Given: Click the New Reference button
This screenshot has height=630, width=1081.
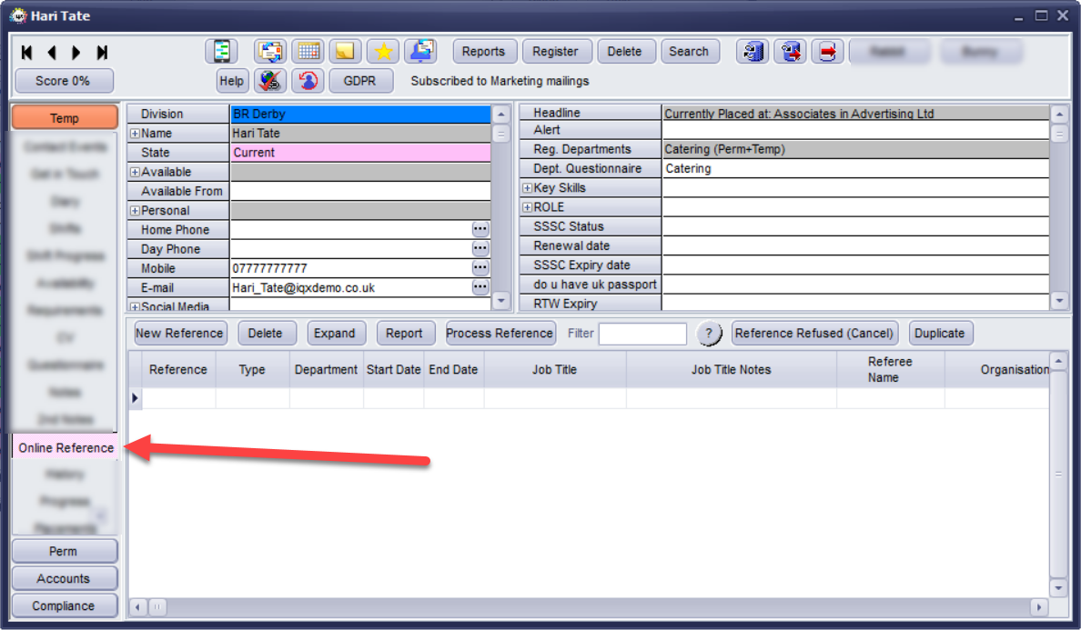Looking at the screenshot, I should point(180,334).
